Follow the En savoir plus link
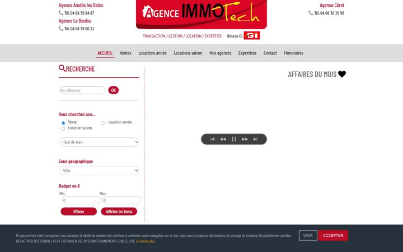Screen dimensions: 403x252 click(x=146, y=241)
